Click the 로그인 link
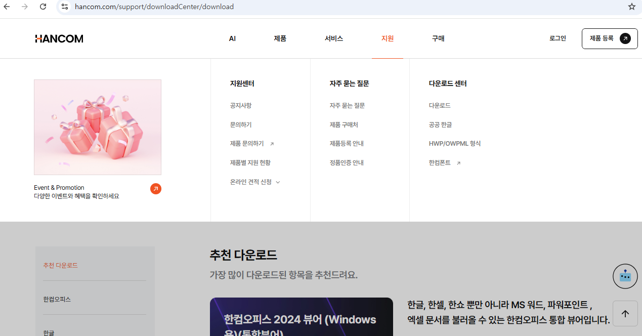642x336 pixels. coord(557,38)
